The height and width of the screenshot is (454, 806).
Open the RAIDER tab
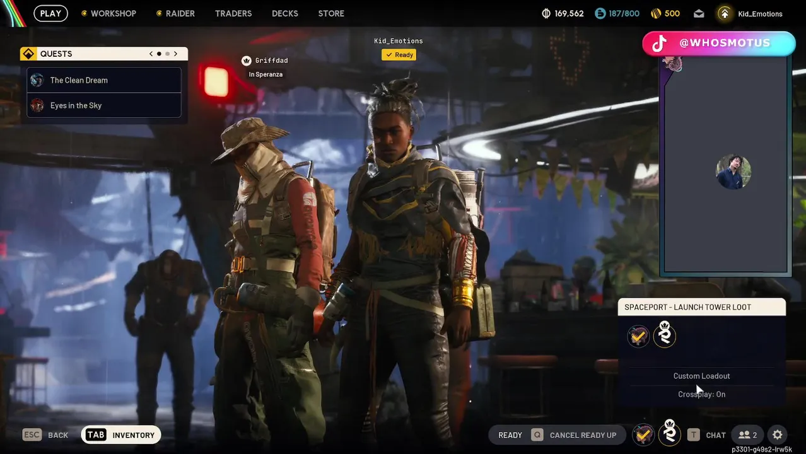click(175, 13)
